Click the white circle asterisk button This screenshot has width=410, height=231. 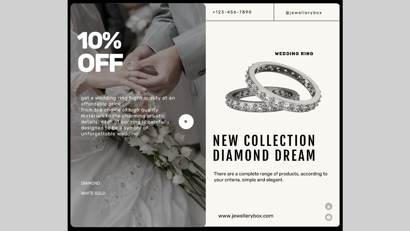(x=186, y=122)
